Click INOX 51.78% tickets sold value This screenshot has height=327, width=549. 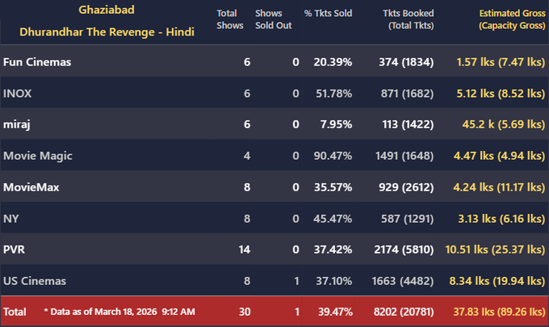click(x=333, y=94)
